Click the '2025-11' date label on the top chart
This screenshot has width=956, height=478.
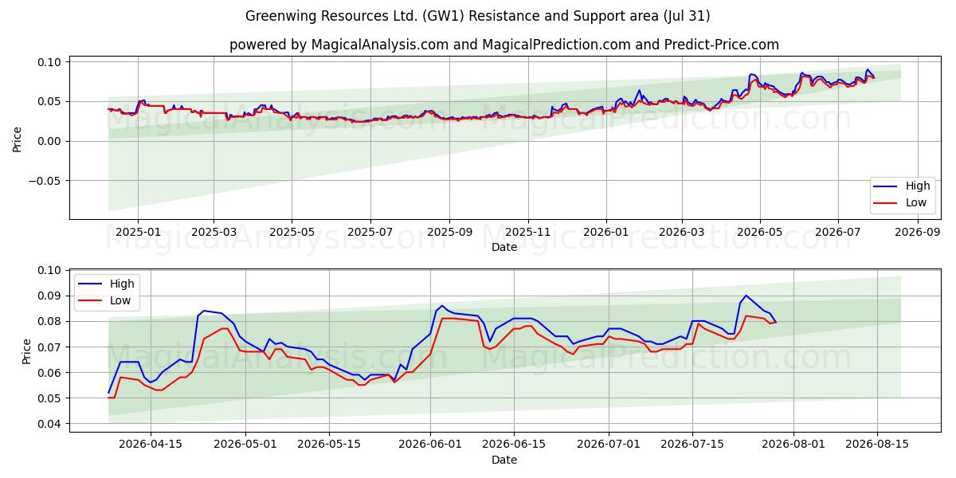528,231
